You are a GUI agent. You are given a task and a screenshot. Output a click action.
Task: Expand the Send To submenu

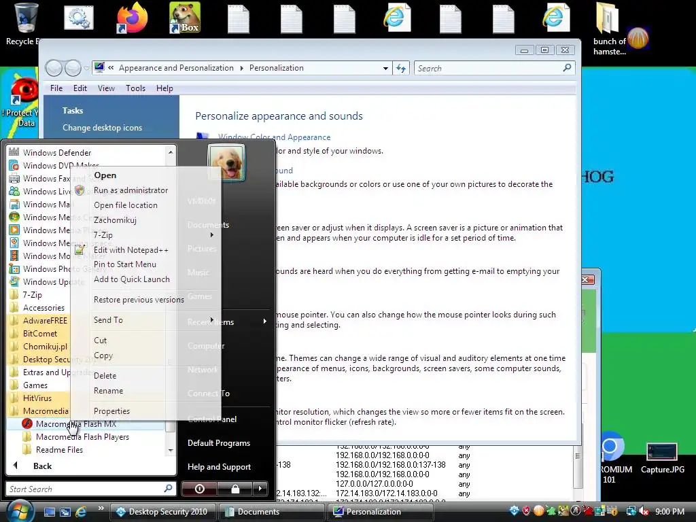[212, 319]
